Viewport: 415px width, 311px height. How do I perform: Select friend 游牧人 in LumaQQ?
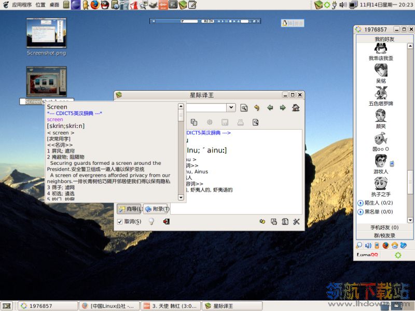(x=381, y=164)
